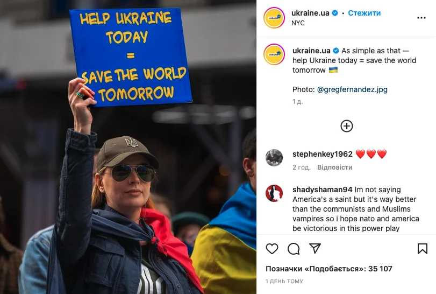Open ukraine.ua avatar beside caption
Image resolution: width=436 pixels, height=294 pixels.
[x=274, y=54]
